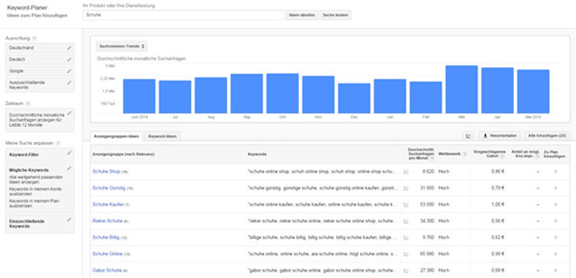Select the Anzeigengruppen-Ideen tab

coord(116,137)
